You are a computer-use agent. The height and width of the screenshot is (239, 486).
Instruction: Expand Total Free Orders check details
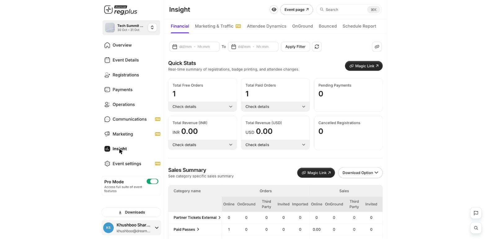point(202,106)
